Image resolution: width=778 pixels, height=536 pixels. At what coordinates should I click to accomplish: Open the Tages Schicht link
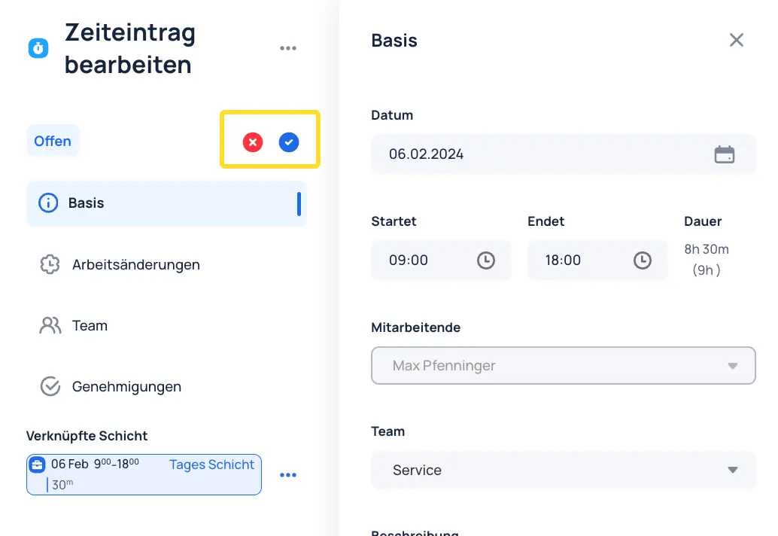pos(211,464)
